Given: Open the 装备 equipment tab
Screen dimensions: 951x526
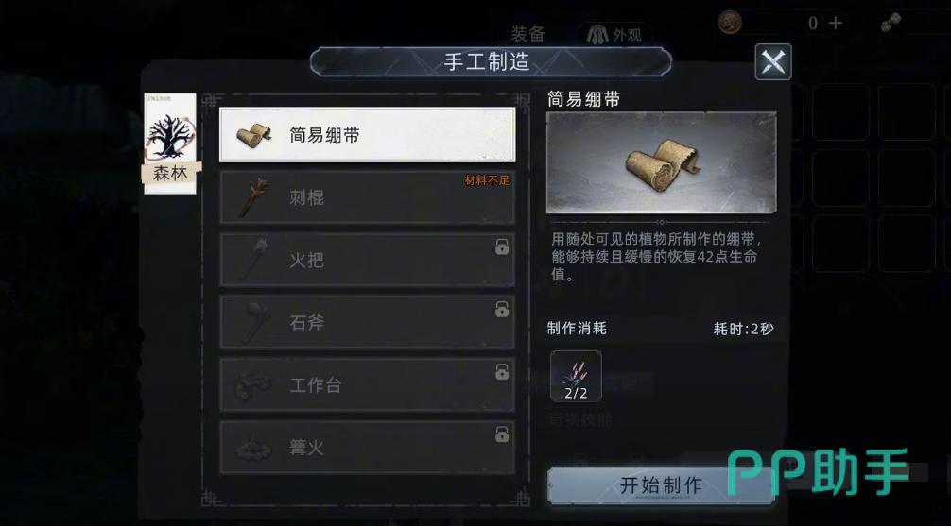Looking at the screenshot, I should click(527, 34).
